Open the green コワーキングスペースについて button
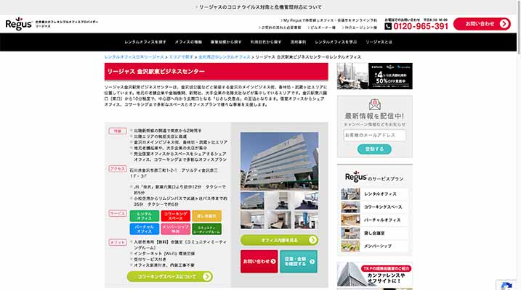Screen dimensions: 521x290 pos(170,276)
